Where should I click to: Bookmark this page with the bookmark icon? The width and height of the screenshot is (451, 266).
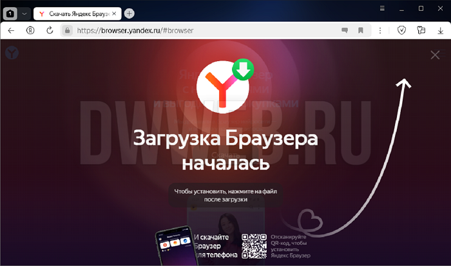[x=361, y=30]
